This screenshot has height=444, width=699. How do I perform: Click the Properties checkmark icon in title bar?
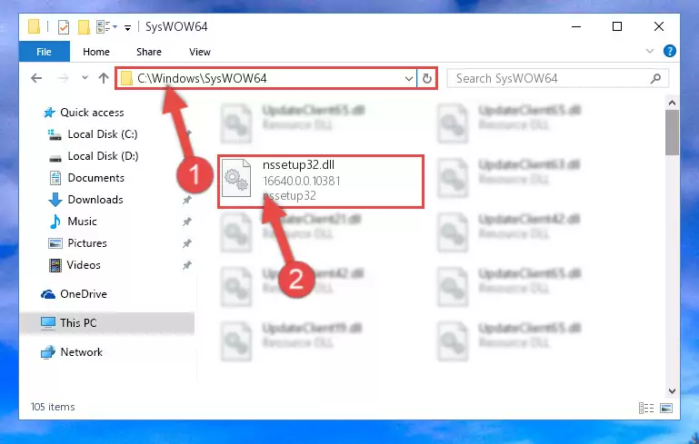(64, 27)
